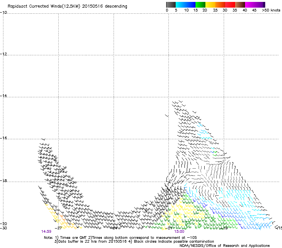Click the -14 latitude axis label

3,96
